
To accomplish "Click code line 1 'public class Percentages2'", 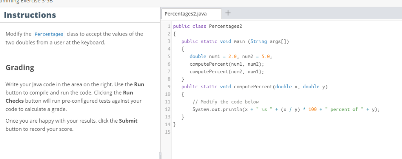I will pyautogui.click(x=208, y=26).
